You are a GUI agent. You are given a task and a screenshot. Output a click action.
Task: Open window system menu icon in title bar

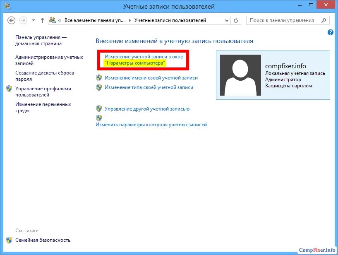click(x=7, y=6)
